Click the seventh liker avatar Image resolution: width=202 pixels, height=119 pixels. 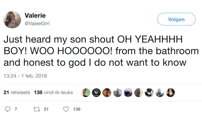(x=149, y=93)
